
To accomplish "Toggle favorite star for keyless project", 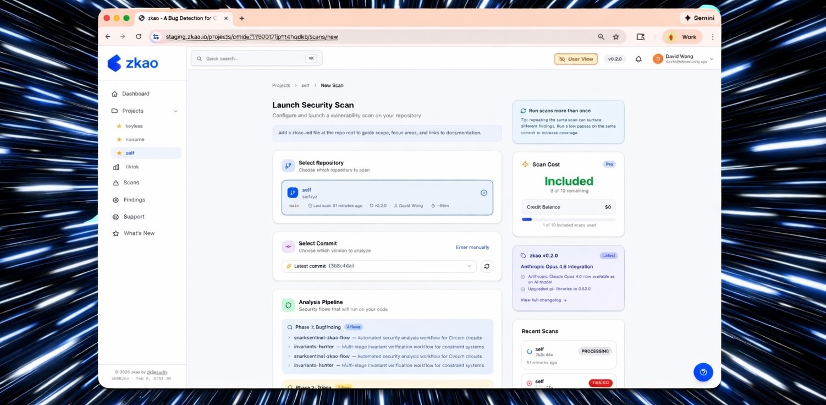I will click(x=119, y=126).
